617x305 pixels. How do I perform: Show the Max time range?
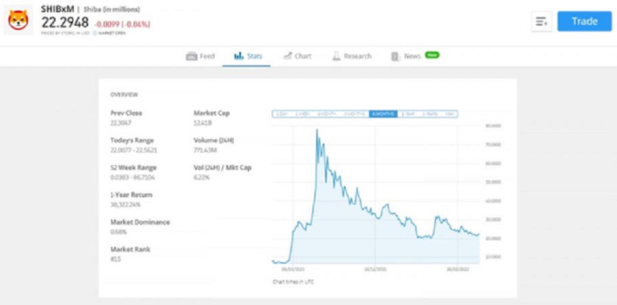pos(448,114)
